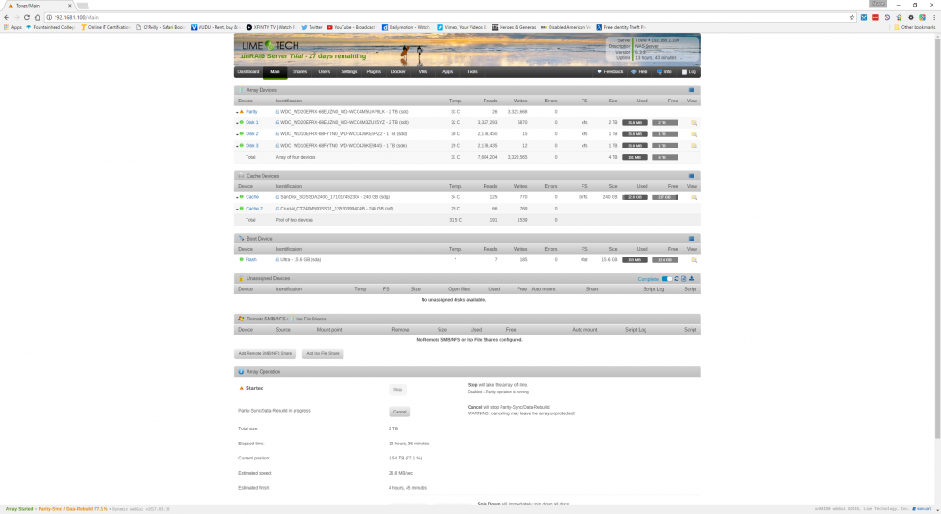Switch to the Shares tab
This screenshot has height=514, width=941.
pos(299,72)
